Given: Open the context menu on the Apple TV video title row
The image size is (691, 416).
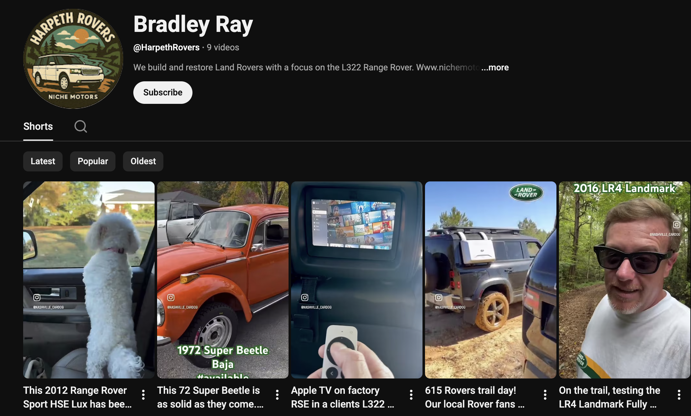Looking at the screenshot, I should click(x=411, y=395).
